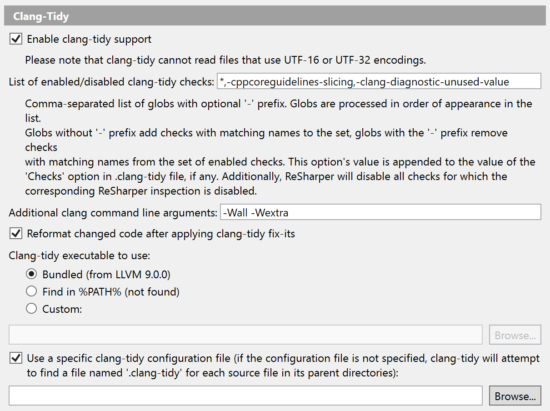Select the Custom executable radio button
The width and height of the screenshot is (550, 411).
(31, 309)
